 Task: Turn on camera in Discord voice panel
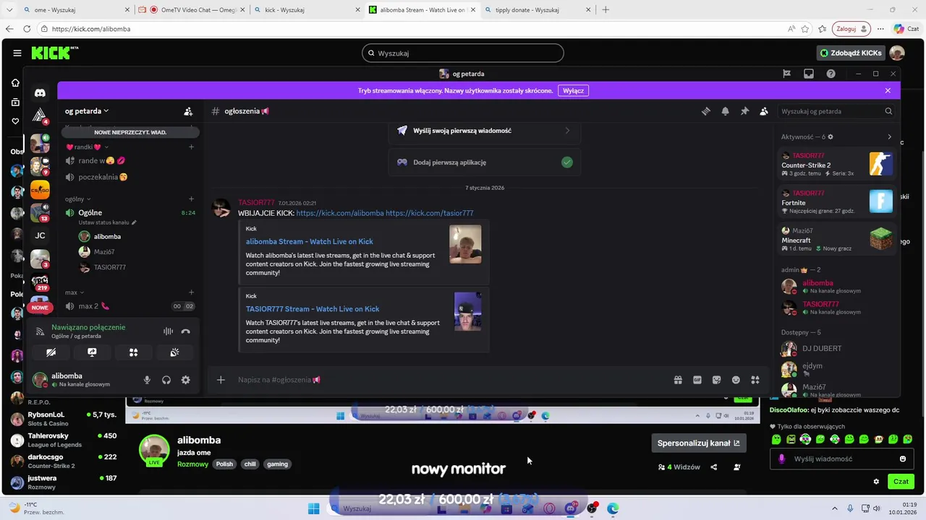(x=51, y=352)
